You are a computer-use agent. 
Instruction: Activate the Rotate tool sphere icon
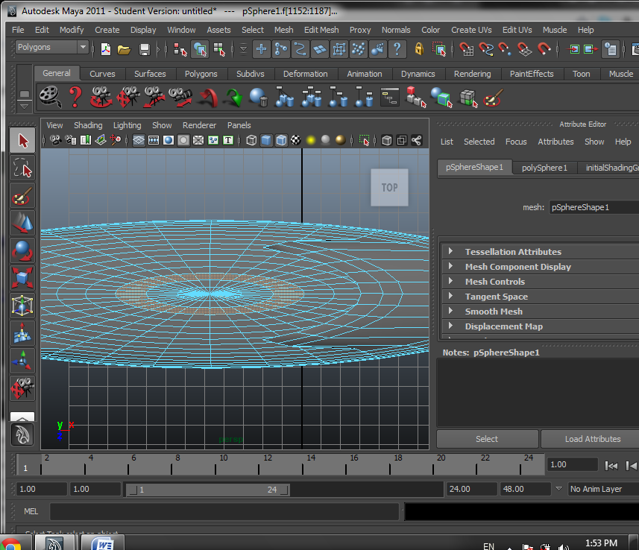click(22, 250)
